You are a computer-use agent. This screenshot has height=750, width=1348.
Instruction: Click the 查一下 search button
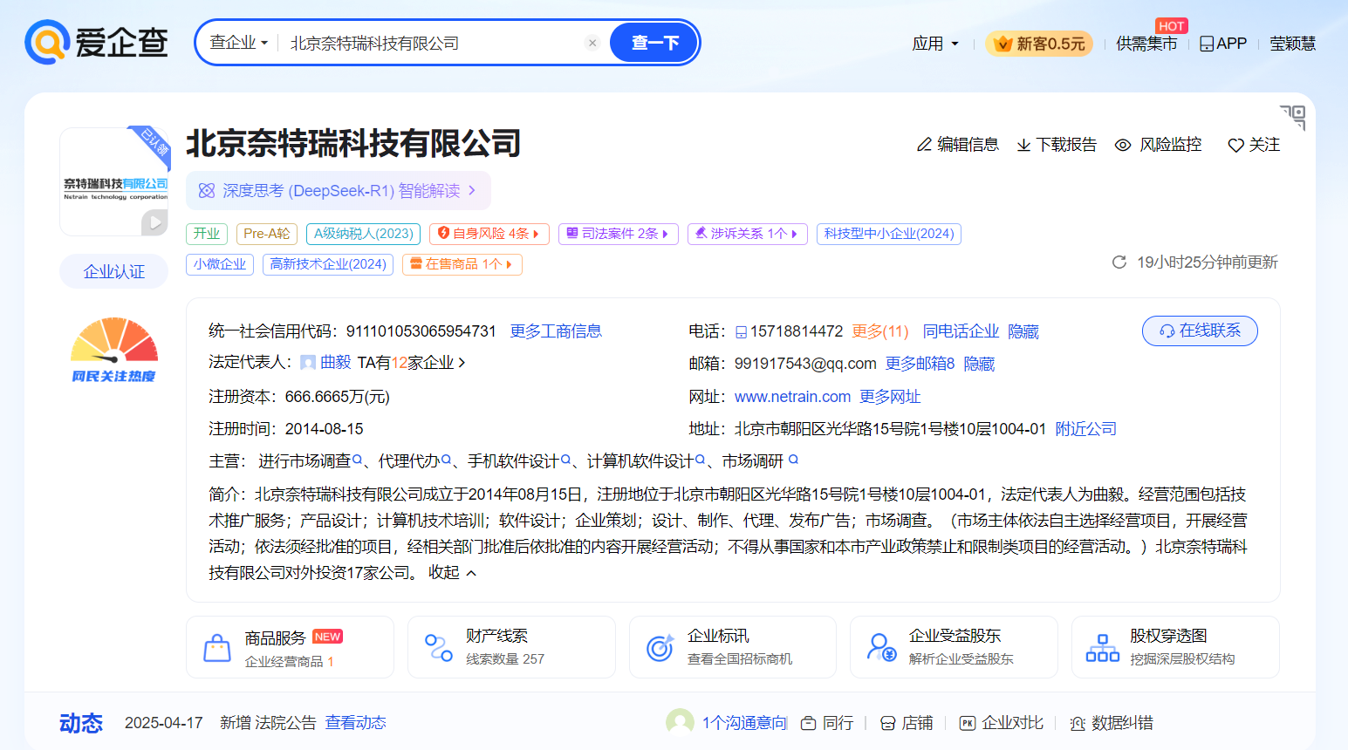click(654, 43)
